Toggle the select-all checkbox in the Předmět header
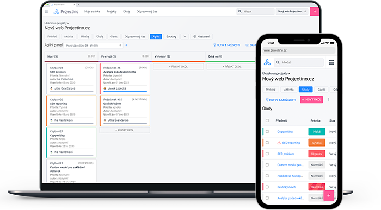Image resolution: width=381 pixels, height=210 pixels. click(x=267, y=120)
